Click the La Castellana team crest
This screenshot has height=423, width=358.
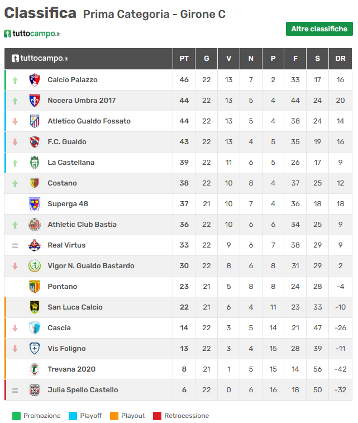(x=35, y=163)
